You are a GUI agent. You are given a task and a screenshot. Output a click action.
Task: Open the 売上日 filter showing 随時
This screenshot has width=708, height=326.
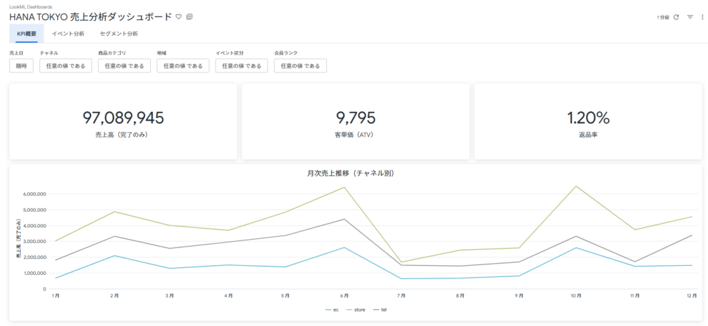[21, 66]
